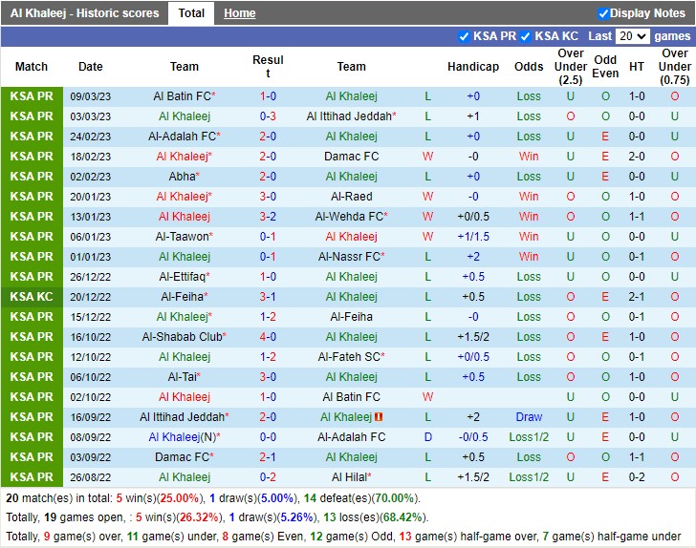
Task: Click the 3-1 result on 20/12/22
Action: pyautogui.click(x=268, y=297)
